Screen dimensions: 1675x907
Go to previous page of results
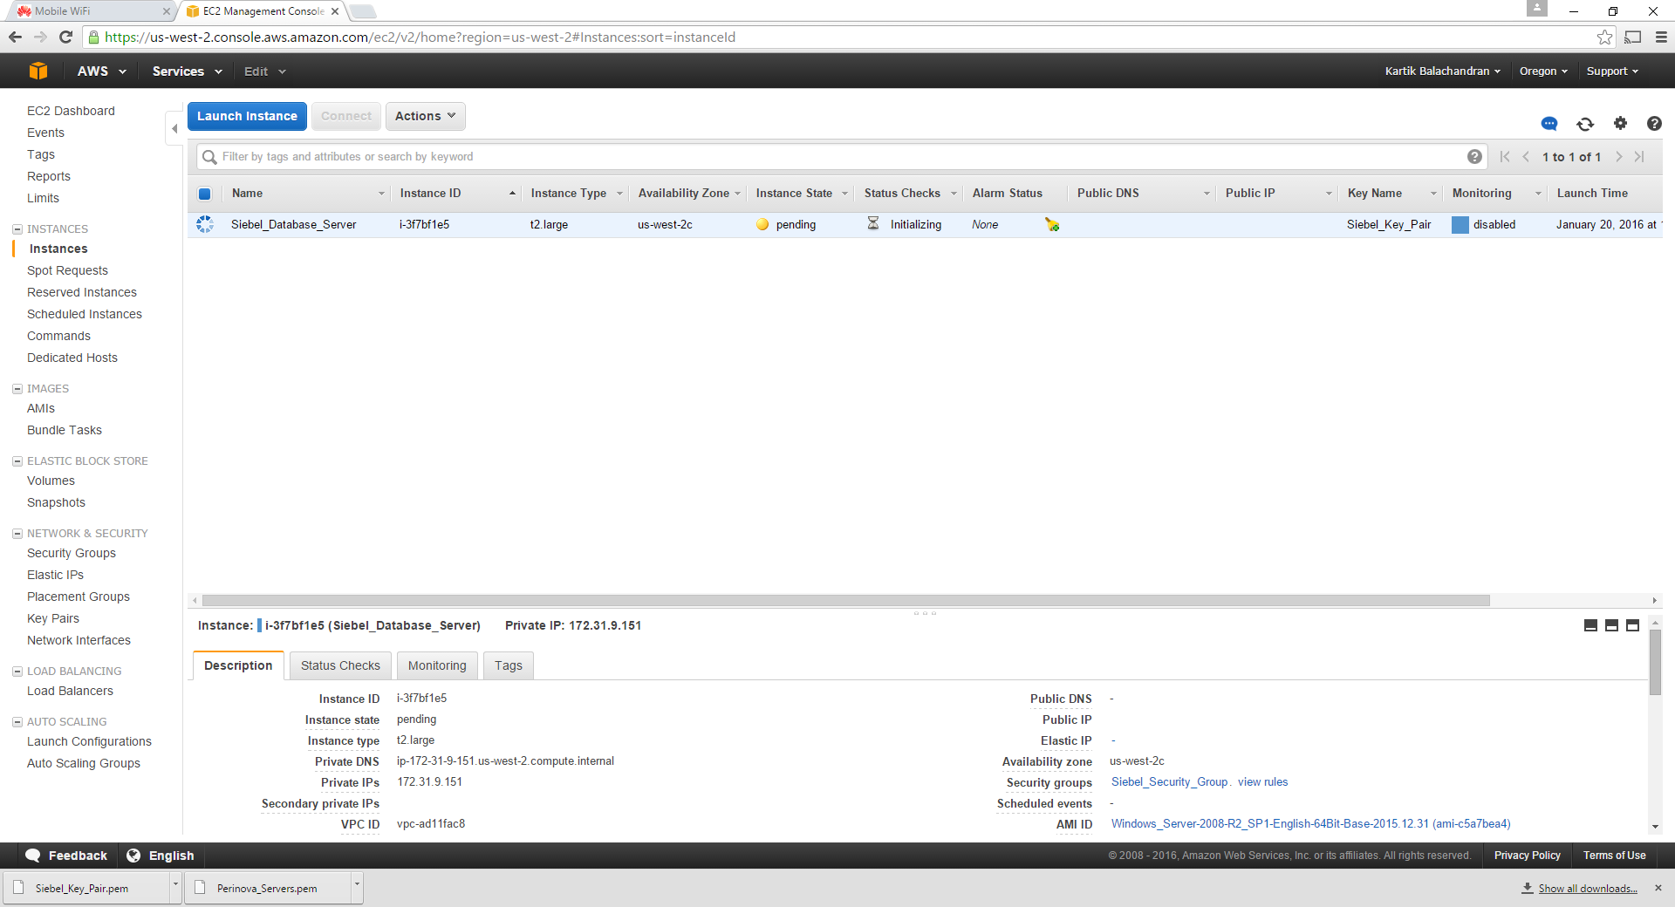click(1526, 157)
